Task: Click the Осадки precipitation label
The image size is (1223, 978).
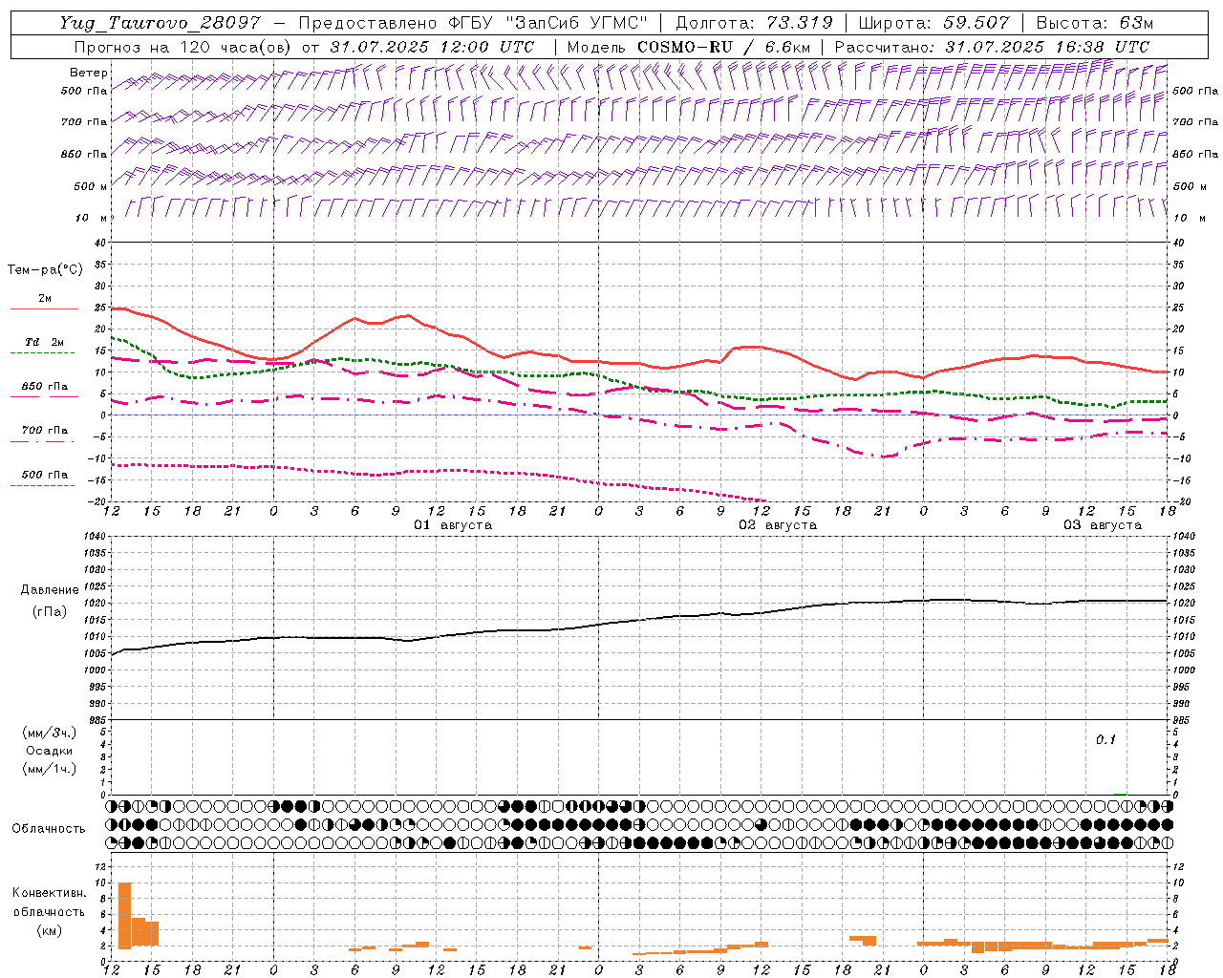Action: click(x=50, y=751)
